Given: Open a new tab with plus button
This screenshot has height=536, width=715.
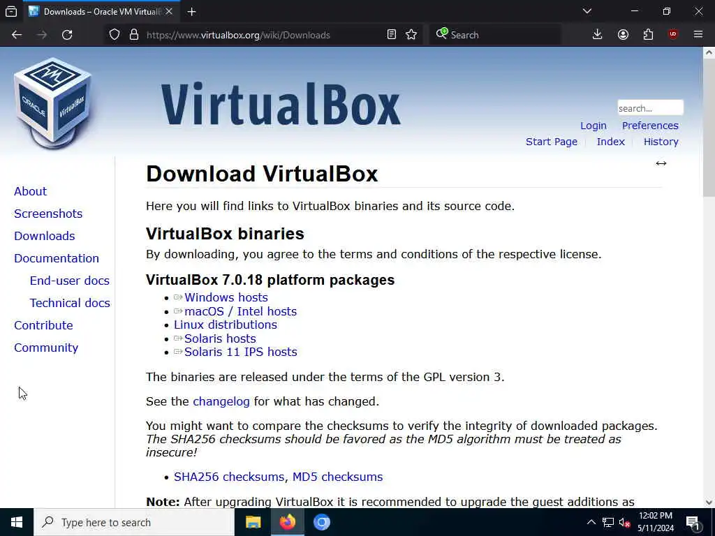Looking at the screenshot, I should point(191,12).
